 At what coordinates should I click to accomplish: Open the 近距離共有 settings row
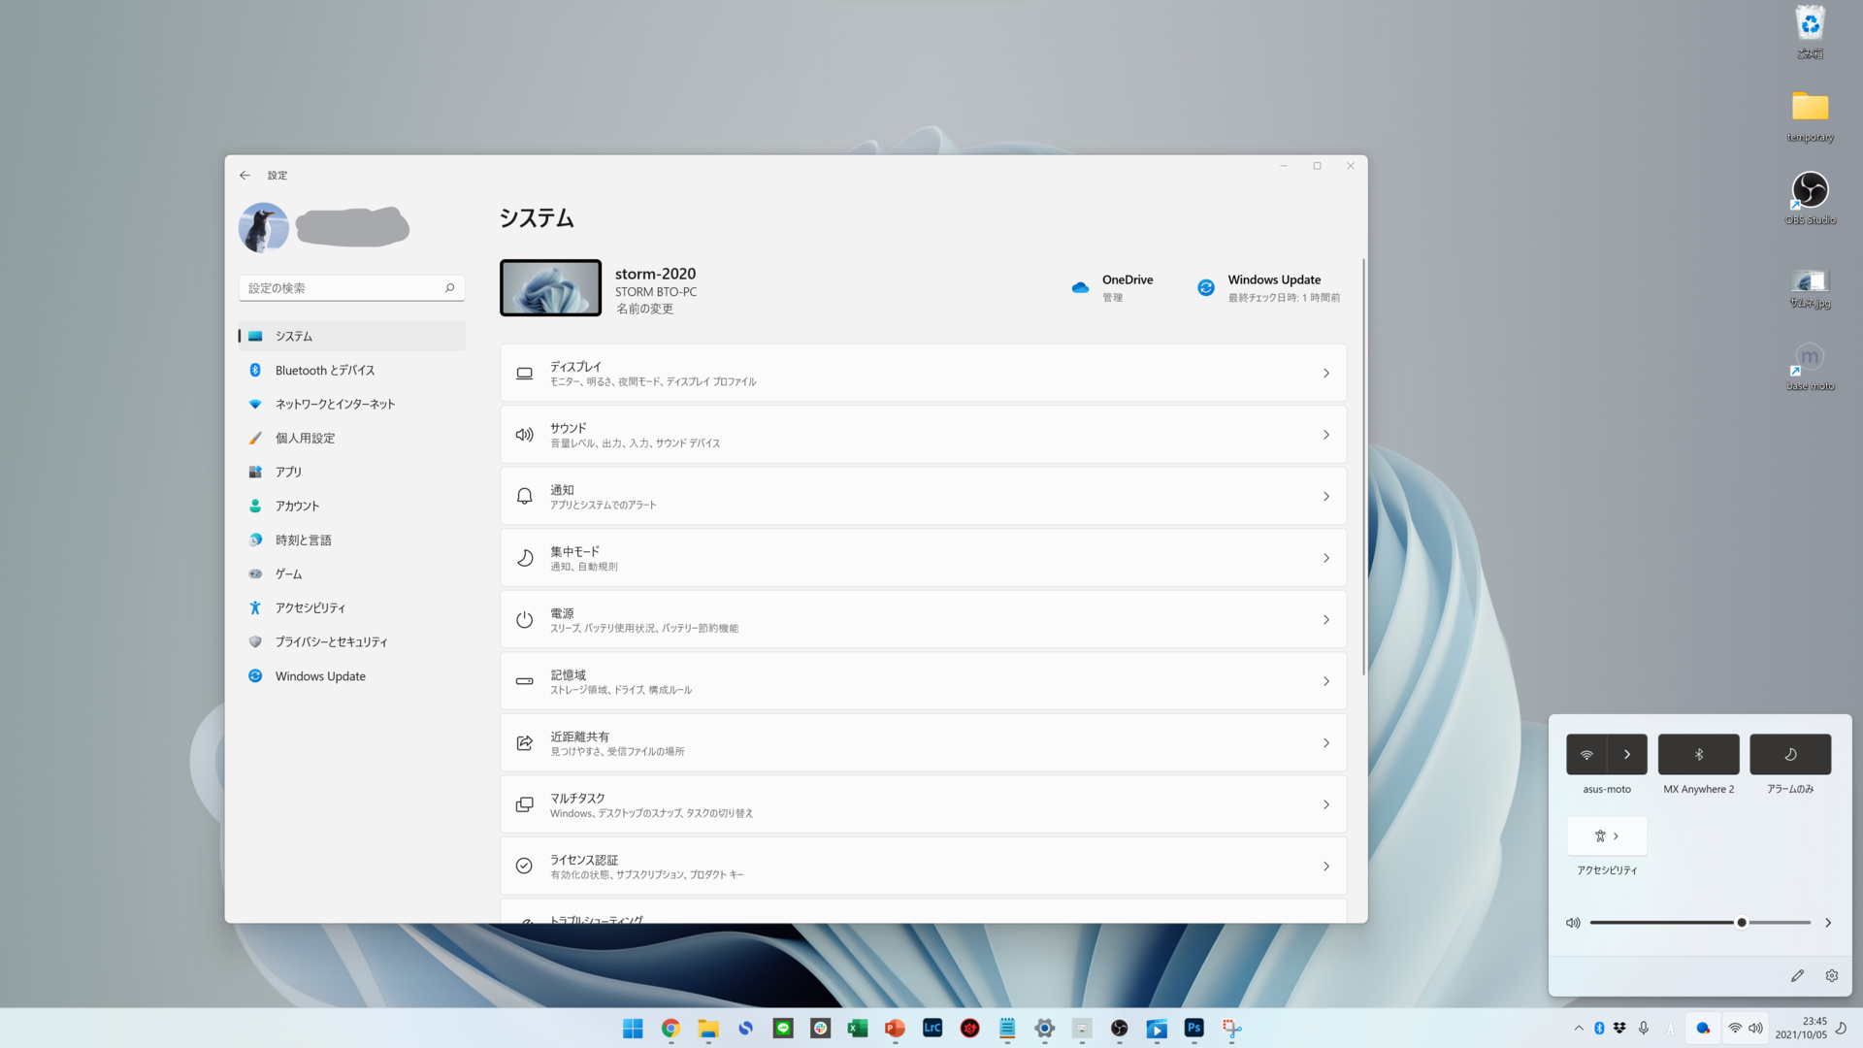coord(923,743)
